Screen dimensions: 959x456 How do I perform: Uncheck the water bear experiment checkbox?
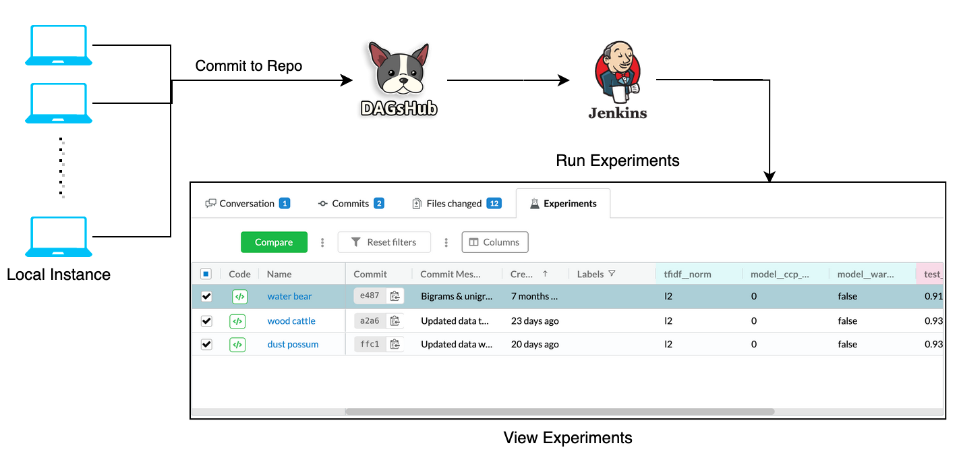pos(206,296)
